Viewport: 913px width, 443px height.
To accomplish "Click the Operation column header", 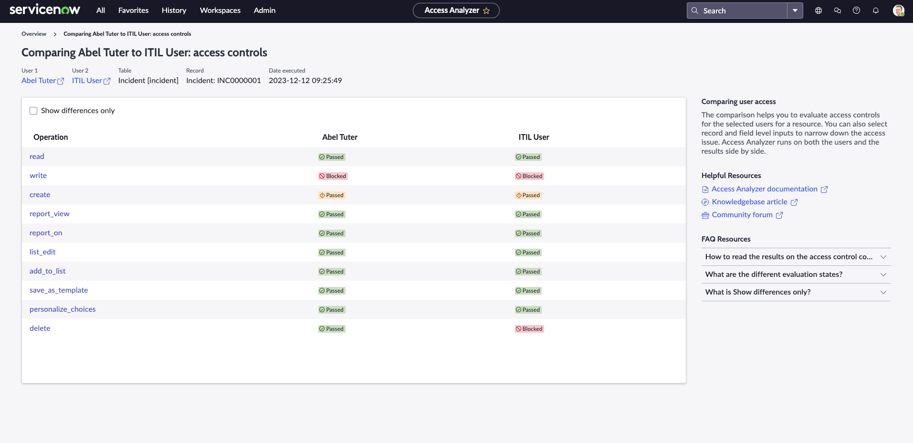I will click(x=51, y=137).
